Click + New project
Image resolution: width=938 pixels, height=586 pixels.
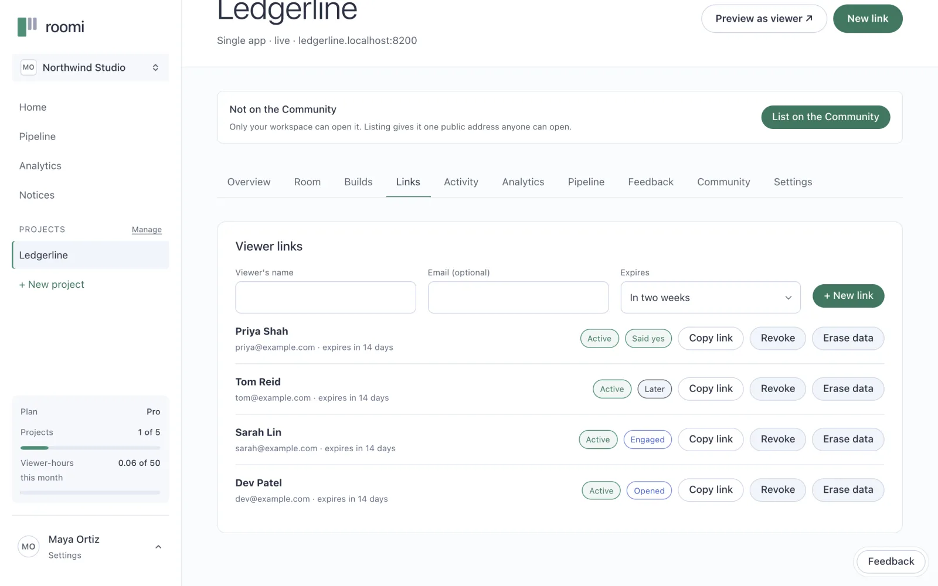pos(52,284)
